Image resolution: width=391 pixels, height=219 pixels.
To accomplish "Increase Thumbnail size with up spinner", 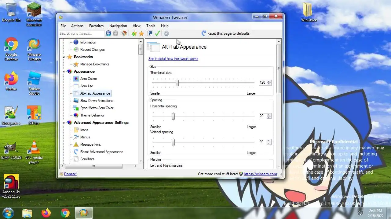I will [x=269, y=81].
